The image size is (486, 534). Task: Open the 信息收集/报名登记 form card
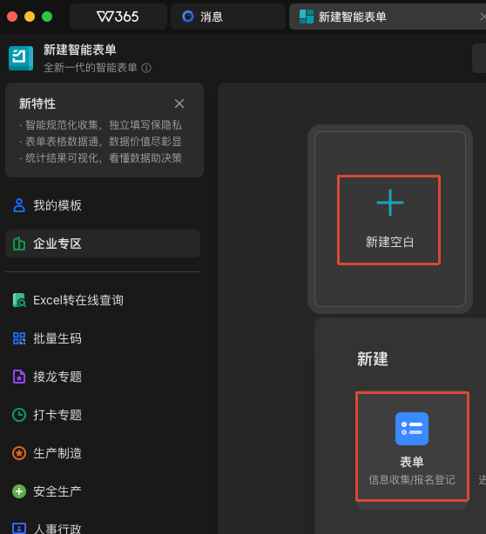coord(412,446)
